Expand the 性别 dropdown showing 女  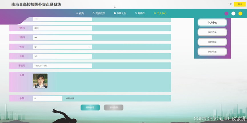coord(62,47)
